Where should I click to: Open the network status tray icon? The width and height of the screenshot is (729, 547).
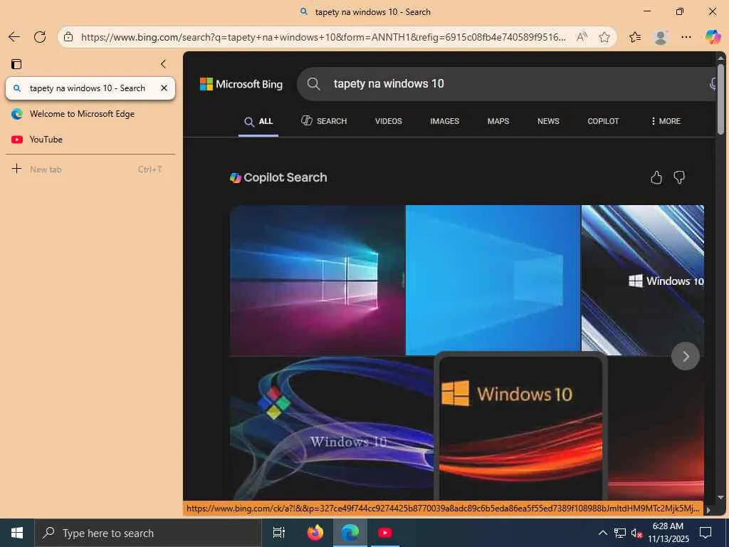[x=620, y=533]
